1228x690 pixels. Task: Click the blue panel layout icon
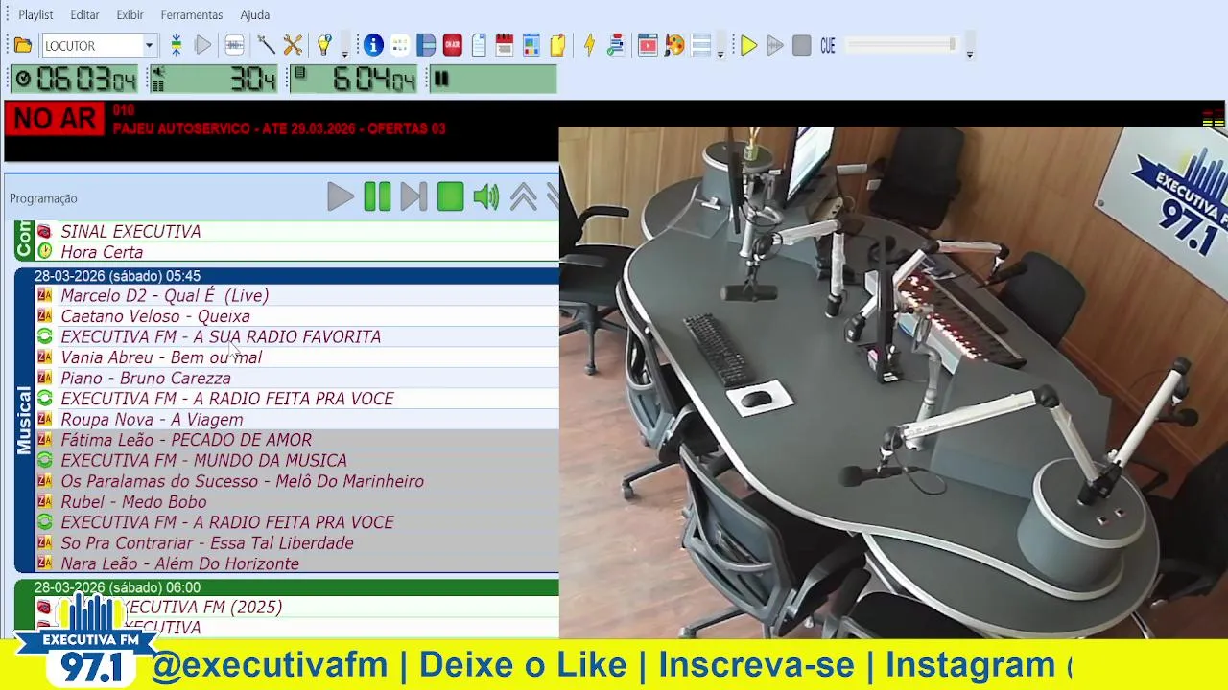427,45
